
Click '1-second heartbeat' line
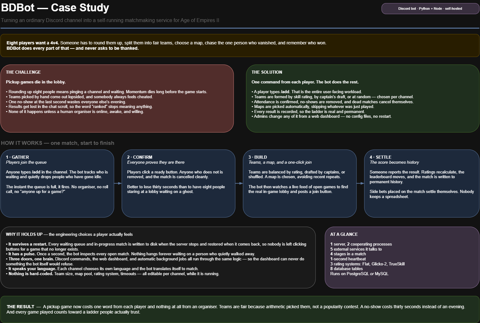348,259
